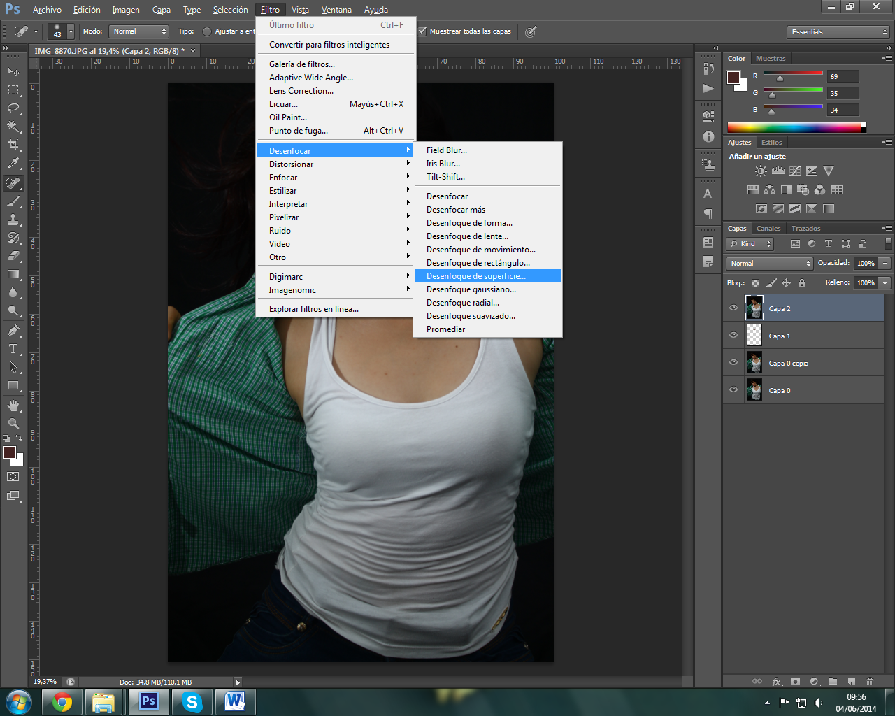Open the Modo dropdown in the options bar
This screenshot has height=716, width=895.
pos(137,31)
